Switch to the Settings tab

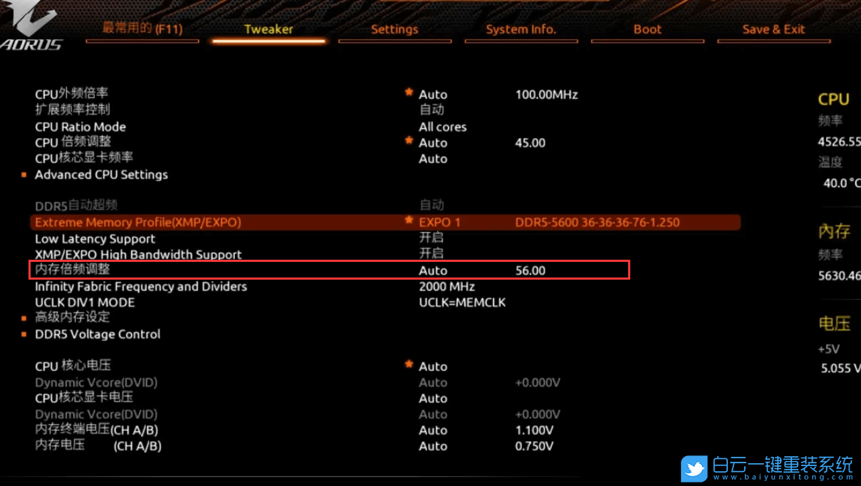point(395,29)
